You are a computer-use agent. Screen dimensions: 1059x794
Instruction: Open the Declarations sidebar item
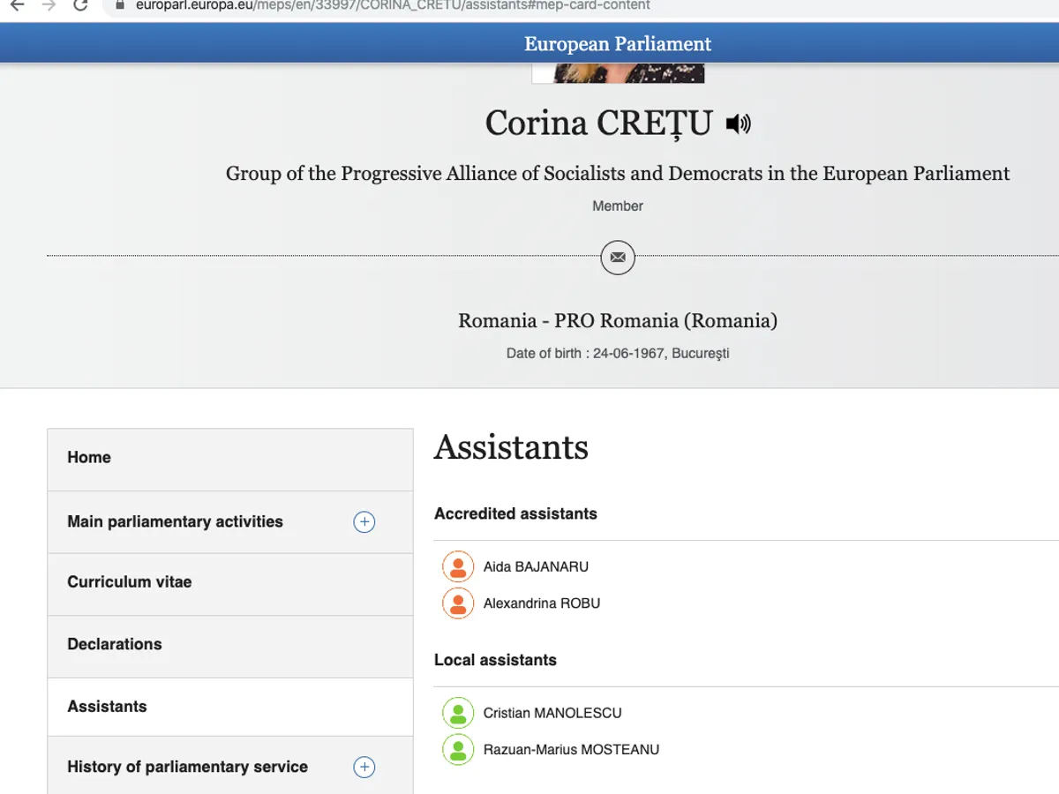click(x=115, y=644)
